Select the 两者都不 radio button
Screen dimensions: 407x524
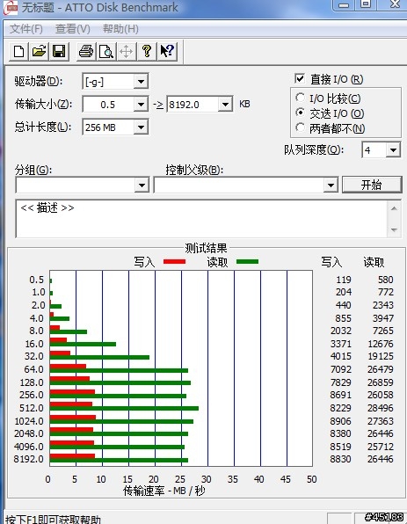[300, 127]
